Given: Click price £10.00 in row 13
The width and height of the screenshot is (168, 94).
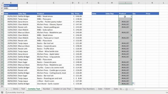Looking at the screenshot, I should click(x=79, y=38).
